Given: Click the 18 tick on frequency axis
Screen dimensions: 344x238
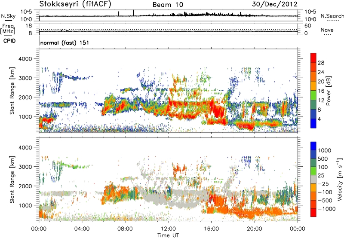Looking at the screenshot, I should (29, 26).
